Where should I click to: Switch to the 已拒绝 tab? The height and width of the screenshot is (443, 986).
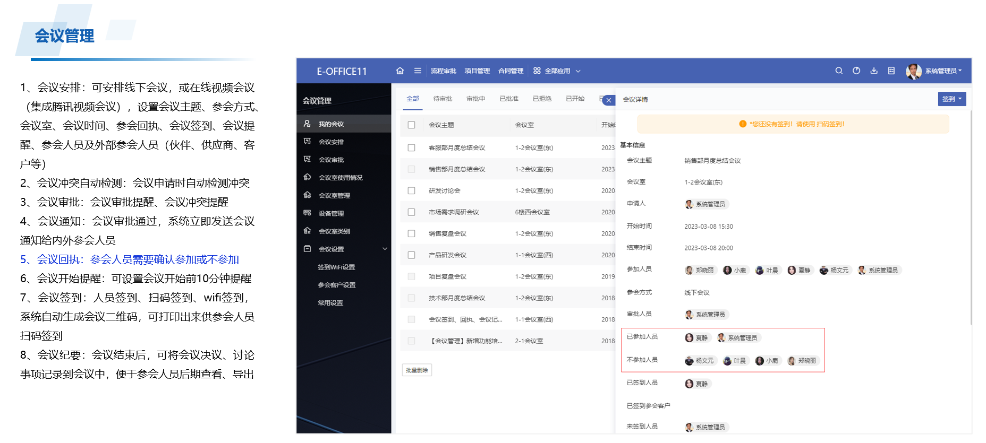coord(542,99)
